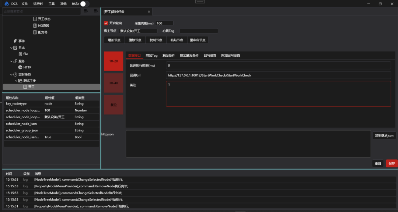Click the scheduler_node_json property row
The width and height of the screenshot is (398, 212).
[52, 124]
